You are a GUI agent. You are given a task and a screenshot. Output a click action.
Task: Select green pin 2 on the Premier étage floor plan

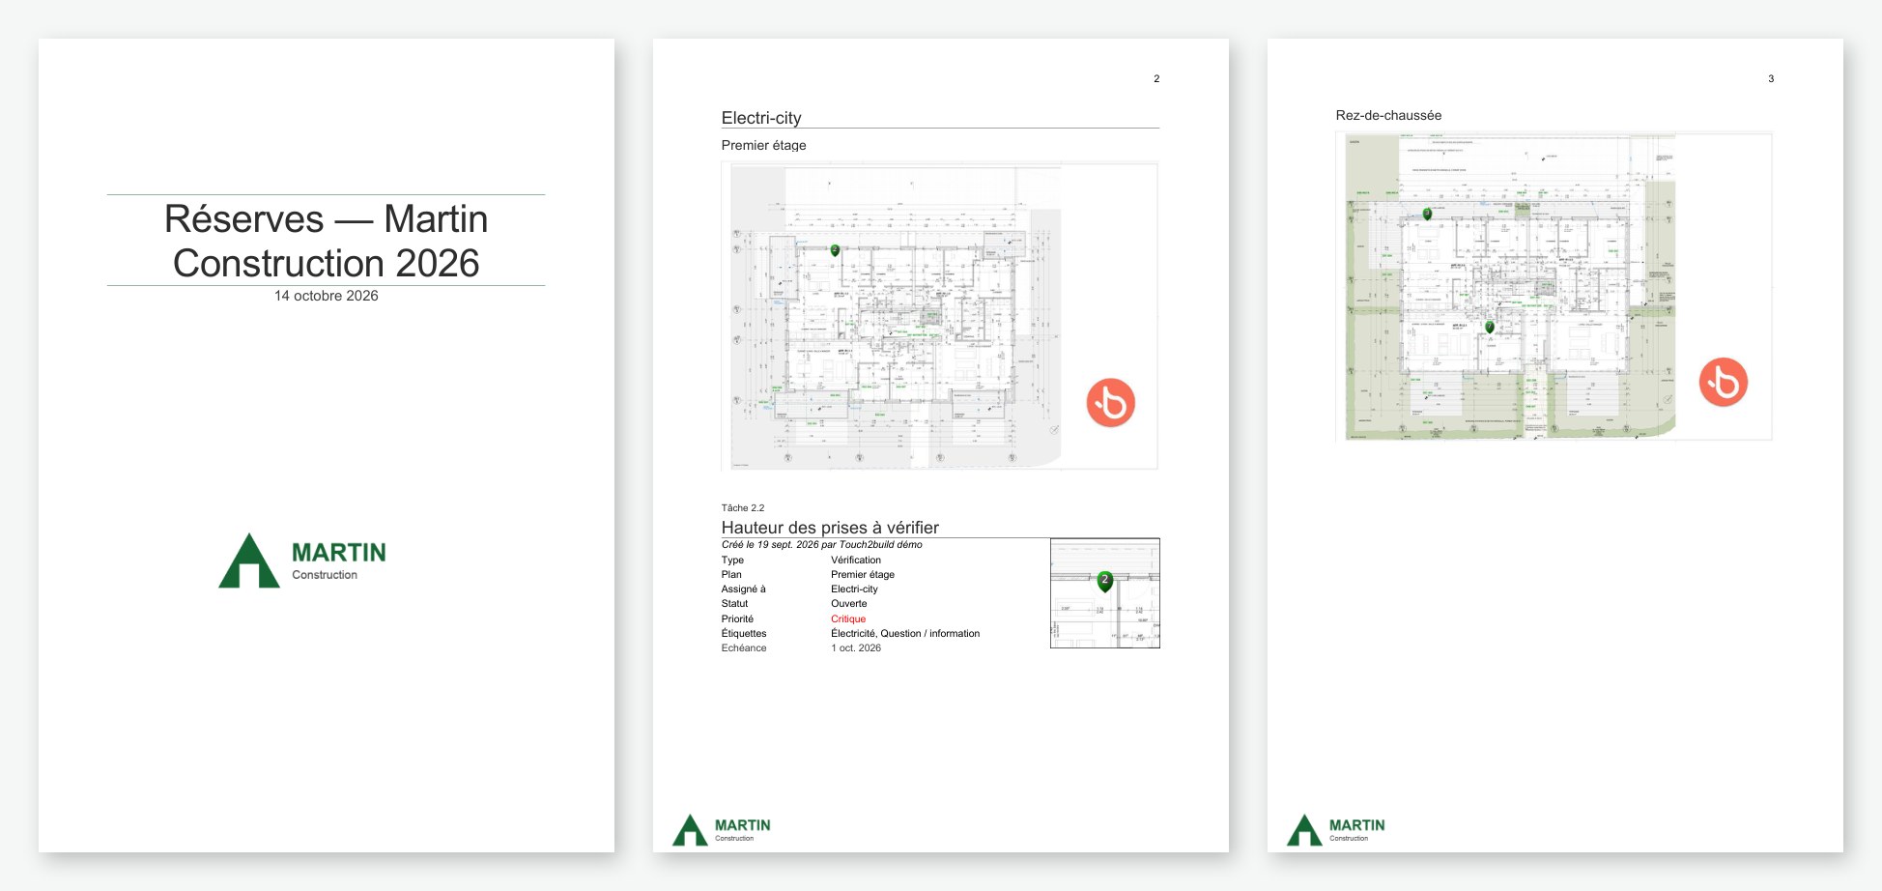(x=835, y=250)
